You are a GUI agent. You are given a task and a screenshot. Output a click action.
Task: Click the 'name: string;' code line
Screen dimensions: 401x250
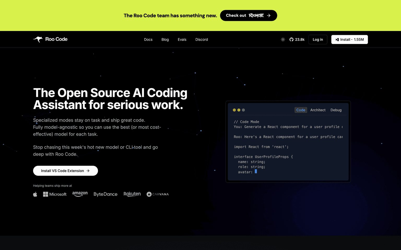click(x=252, y=162)
